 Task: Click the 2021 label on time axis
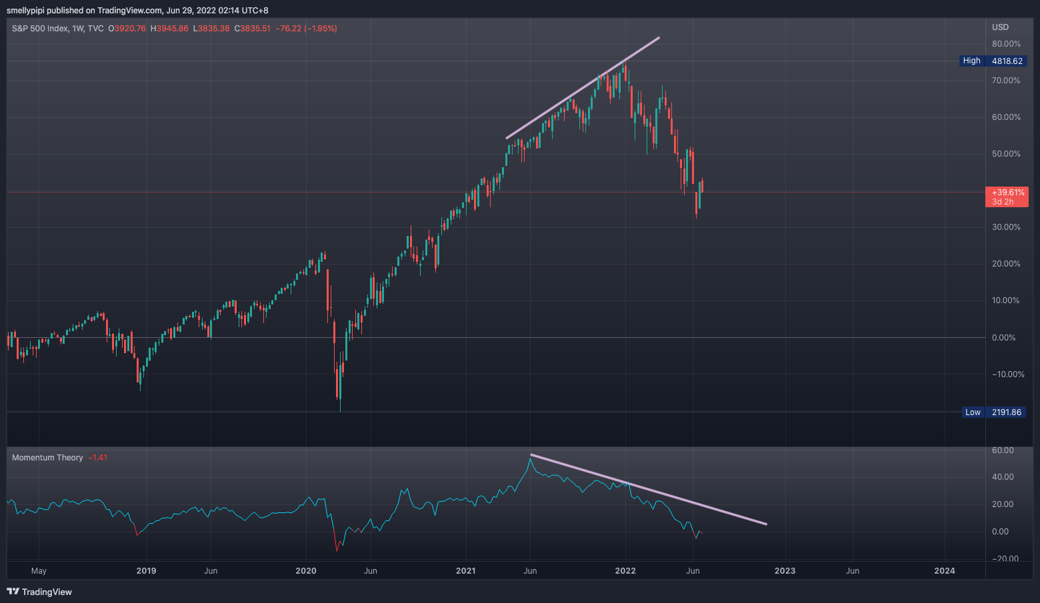tap(465, 571)
